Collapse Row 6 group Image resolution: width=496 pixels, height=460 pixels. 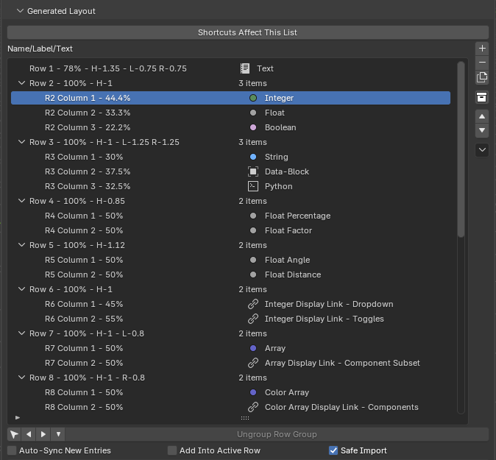(21, 289)
